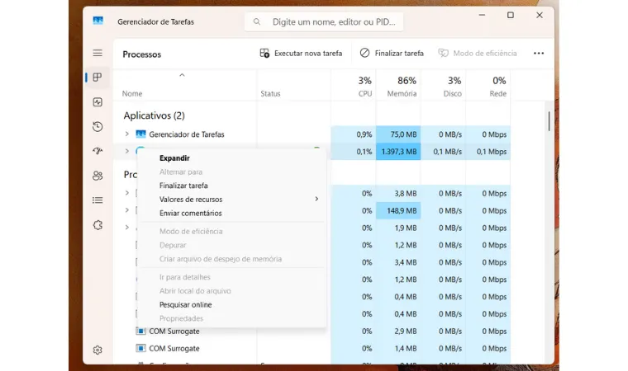This screenshot has height=371, width=628.
Task: Click the 2,9 MB memory cell
Action: click(x=398, y=331)
